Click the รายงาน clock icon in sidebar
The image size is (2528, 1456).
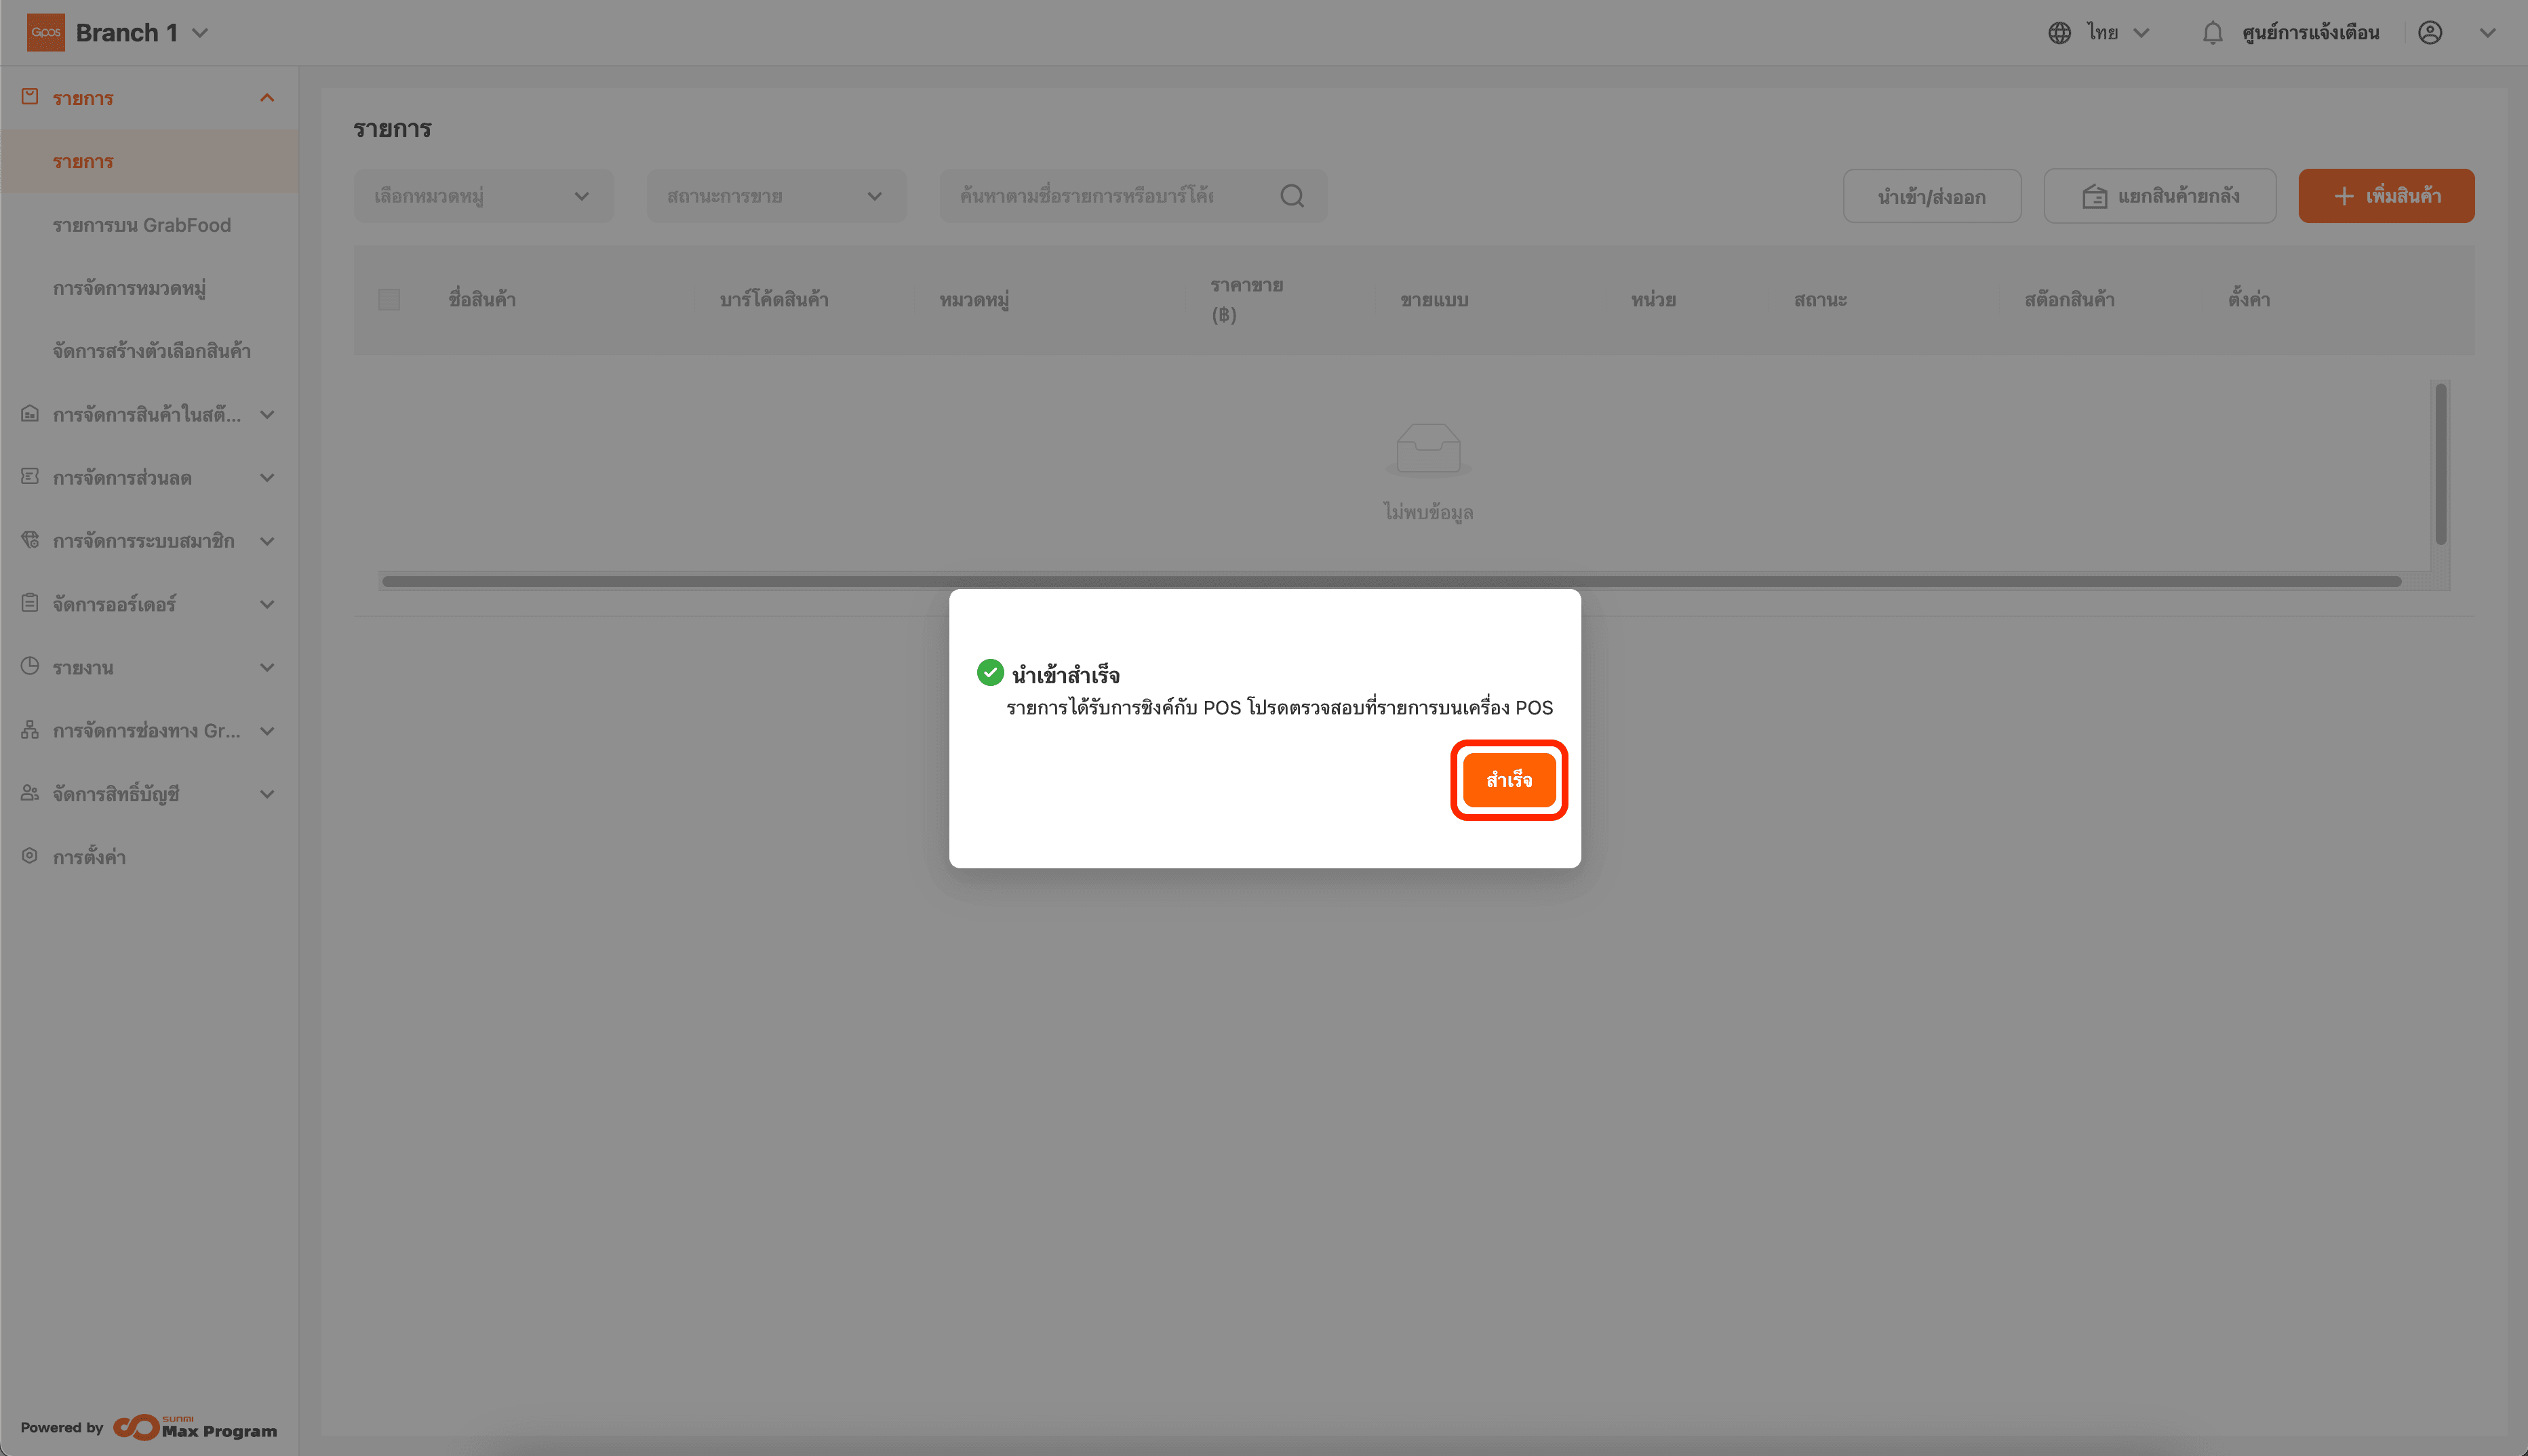[x=30, y=666]
